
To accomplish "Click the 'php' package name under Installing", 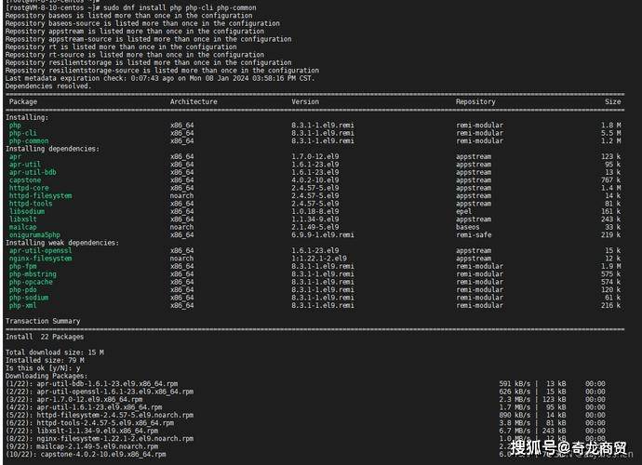I will (x=15, y=126).
